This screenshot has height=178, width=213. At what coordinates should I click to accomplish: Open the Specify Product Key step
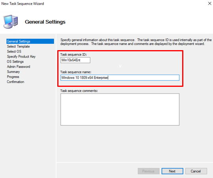tap(21, 56)
